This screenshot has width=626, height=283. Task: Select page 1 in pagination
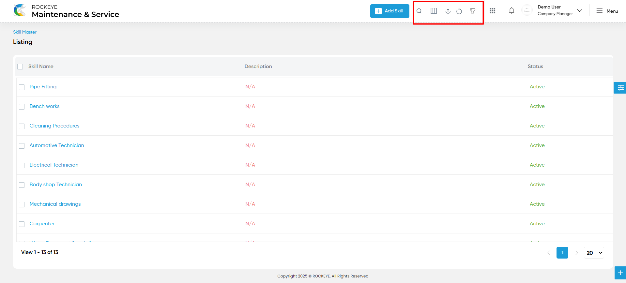[562, 253]
